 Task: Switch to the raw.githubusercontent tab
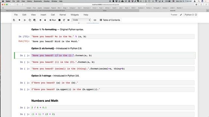(36, 11)
